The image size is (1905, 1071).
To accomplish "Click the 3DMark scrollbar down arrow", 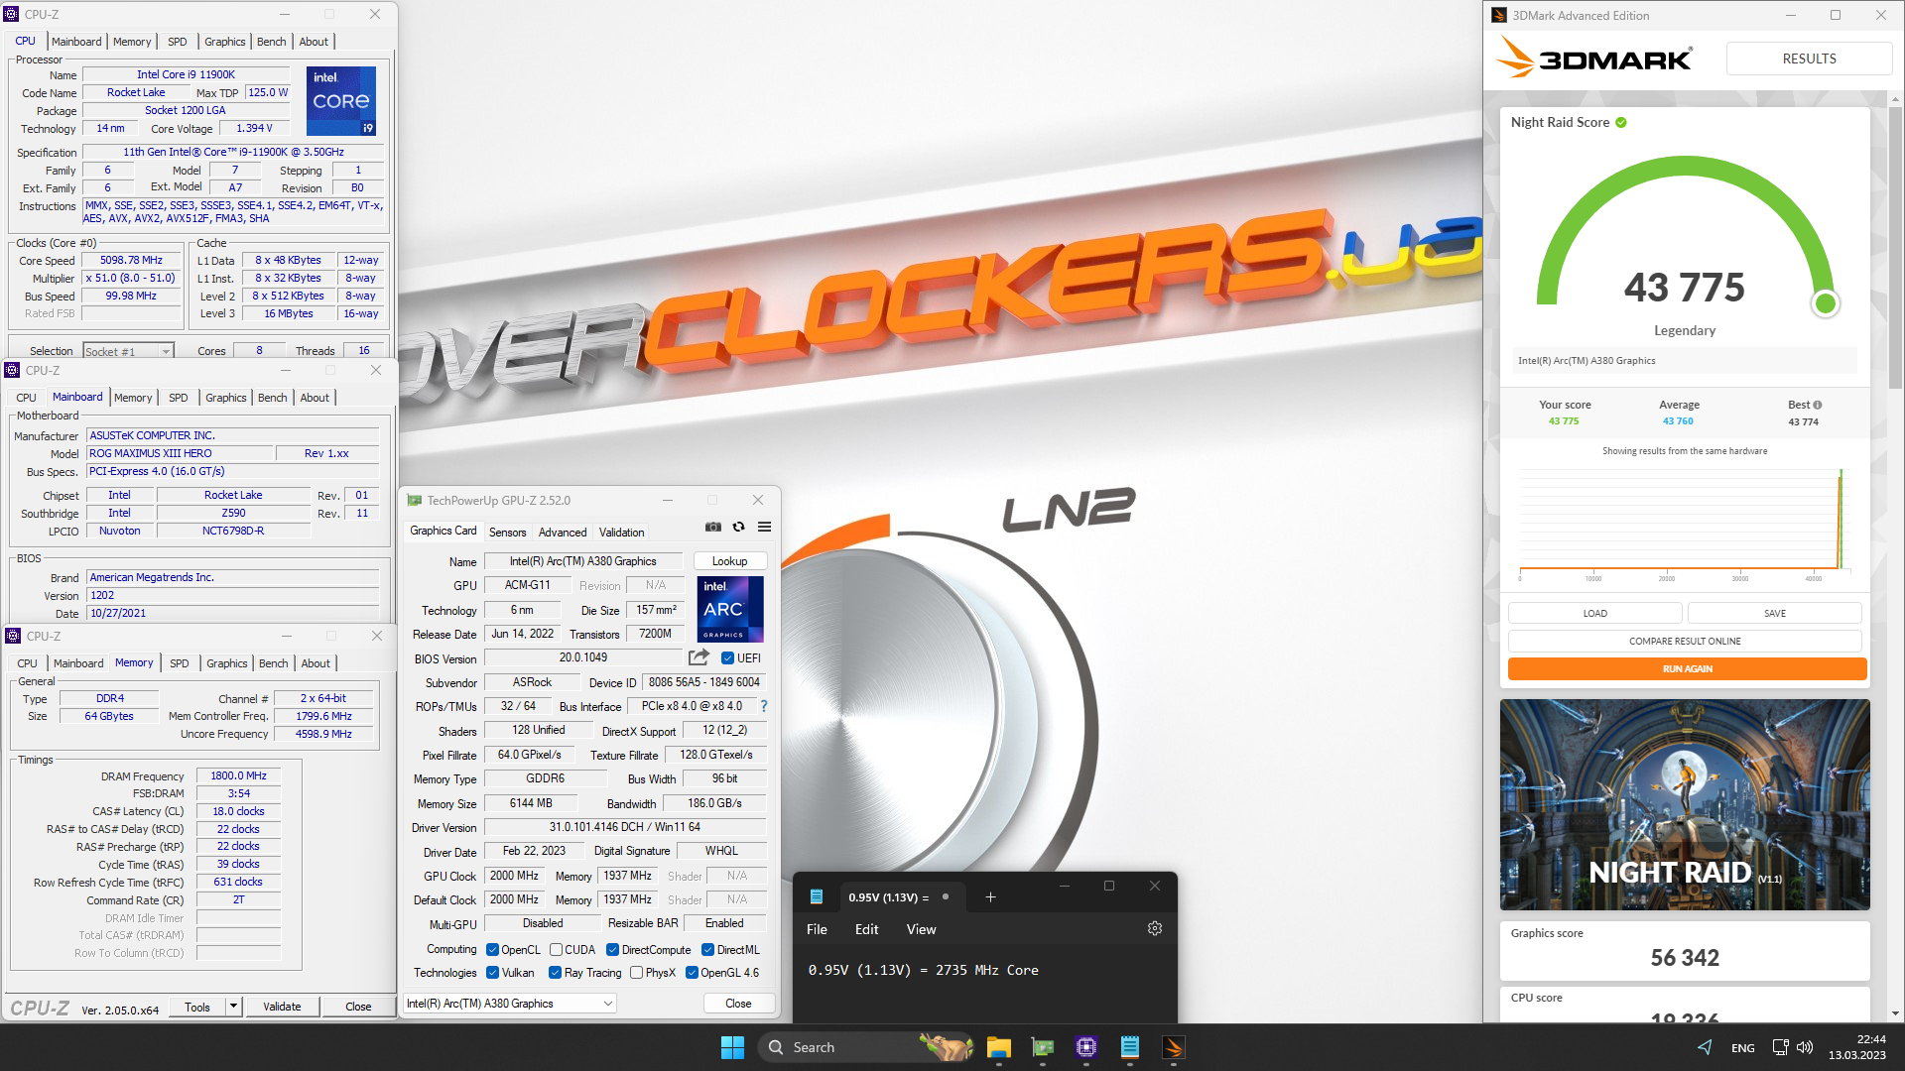I will pyautogui.click(x=1895, y=1013).
